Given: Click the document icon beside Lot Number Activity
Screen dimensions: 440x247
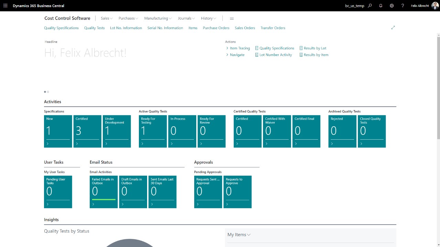Looking at the screenshot, I should pyautogui.click(x=257, y=55).
